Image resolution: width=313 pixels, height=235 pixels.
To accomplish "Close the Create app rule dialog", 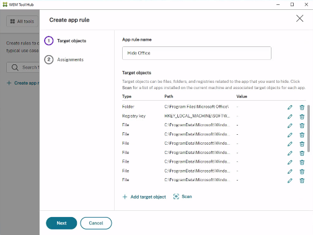I will coord(299,19).
